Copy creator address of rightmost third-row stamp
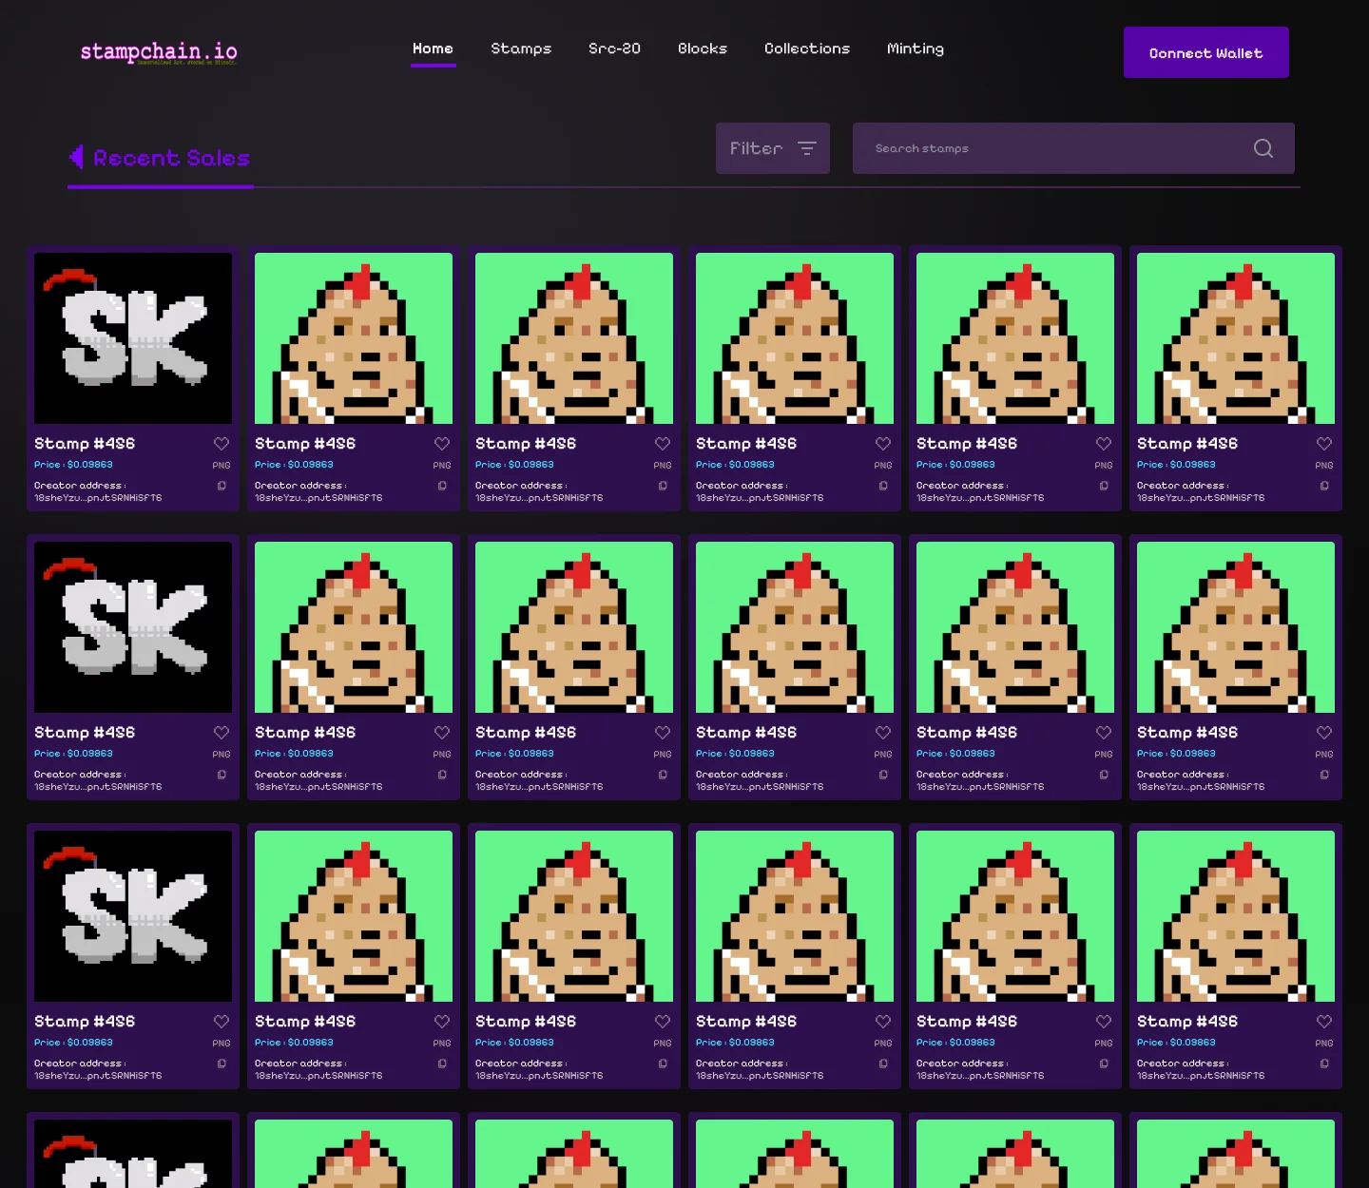 (x=1324, y=1063)
